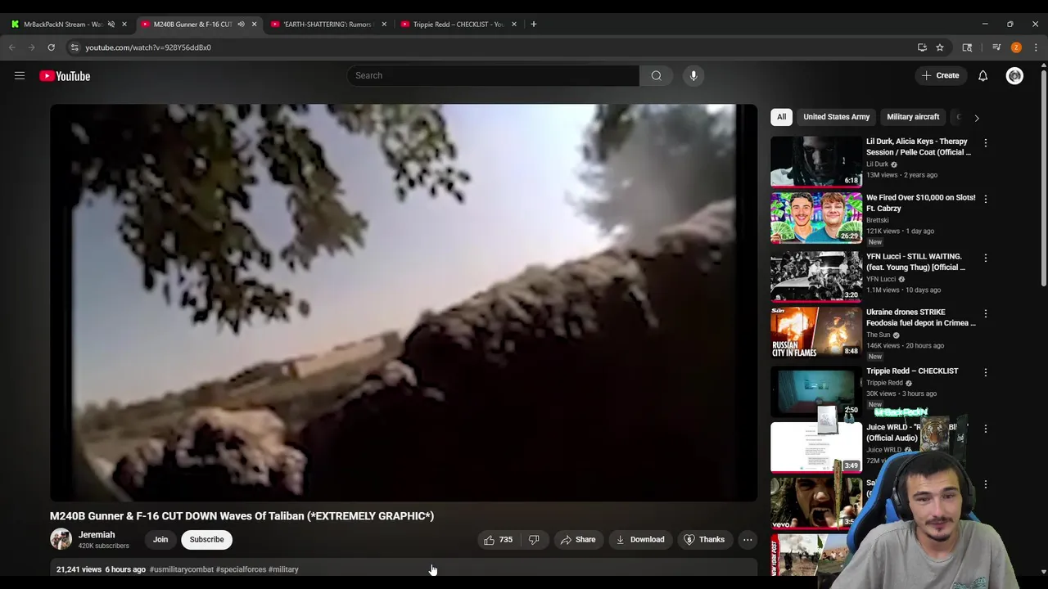The image size is (1048, 589).
Task: View site information icon in address bar
Action: click(75, 47)
